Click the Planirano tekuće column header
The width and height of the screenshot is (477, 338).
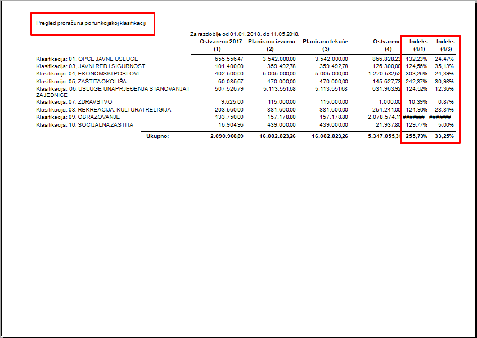(x=325, y=42)
